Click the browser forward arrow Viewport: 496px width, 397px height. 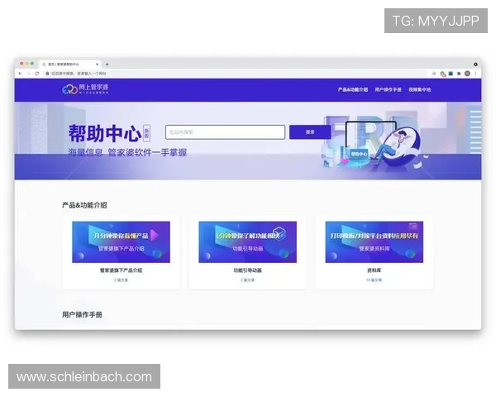click(29, 74)
